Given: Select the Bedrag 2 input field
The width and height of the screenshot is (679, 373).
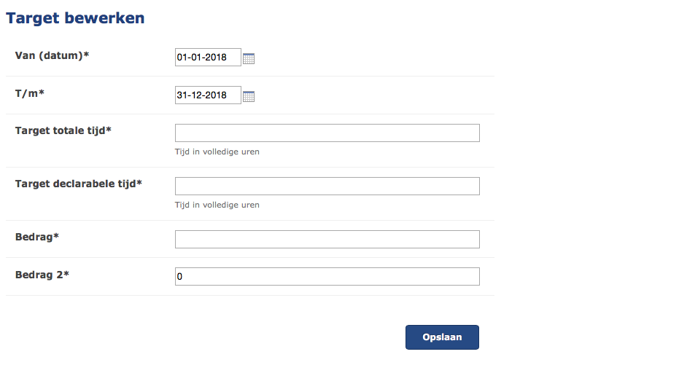Looking at the screenshot, I should click(327, 276).
